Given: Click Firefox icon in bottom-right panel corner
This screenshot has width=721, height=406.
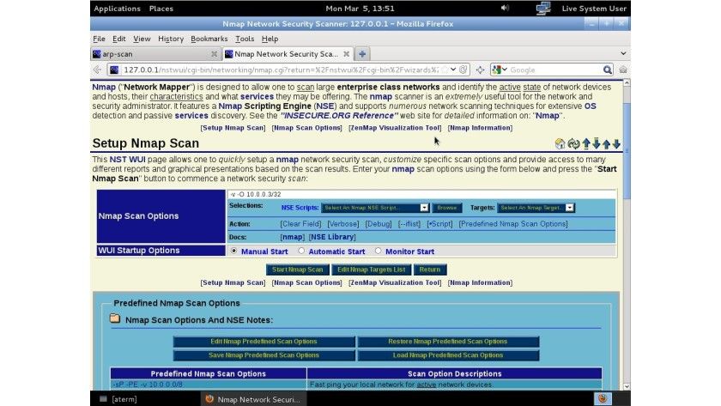Looking at the screenshot, I should point(603,398).
